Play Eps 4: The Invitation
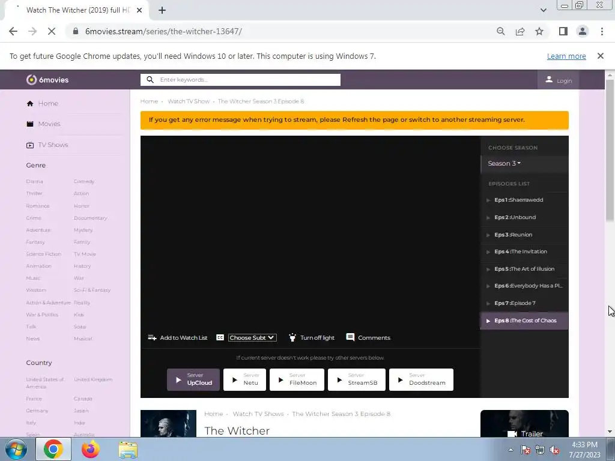The width and height of the screenshot is (615, 461). (524, 252)
